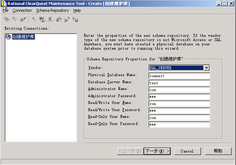
Task: Open the File menu
Action: pyautogui.click(x=5, y=11)
